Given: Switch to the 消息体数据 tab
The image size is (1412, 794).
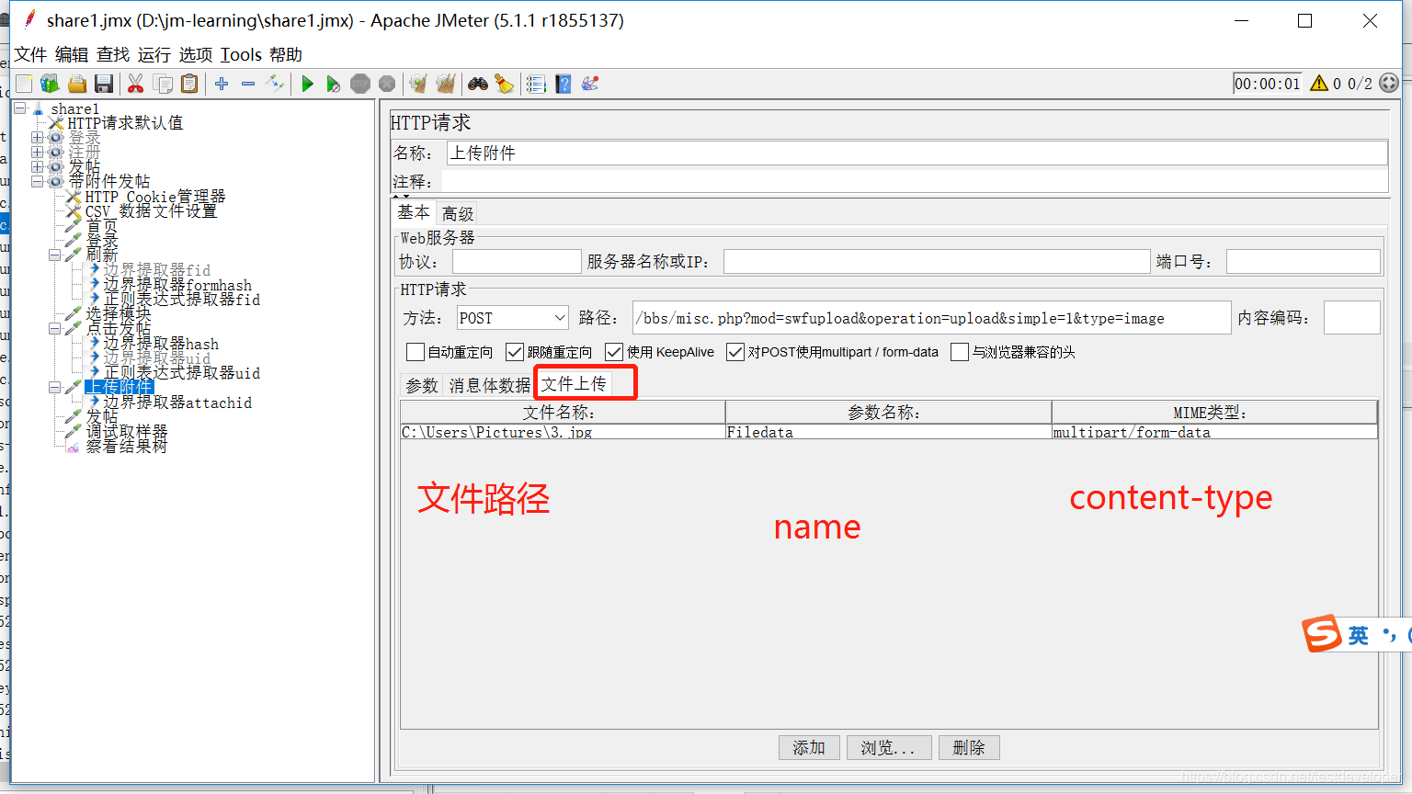Looking at the screenshot, I should [490, 386].
